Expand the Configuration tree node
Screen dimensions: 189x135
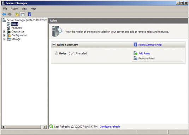(x=4, y=35)
